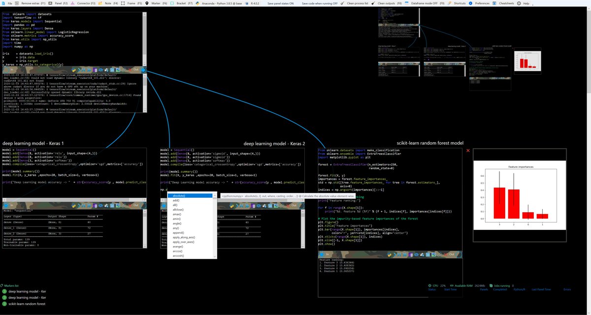Click the autocomplete list scrollbar
The height and width of the screenshot is (315, 591).
tap(215, 226)
